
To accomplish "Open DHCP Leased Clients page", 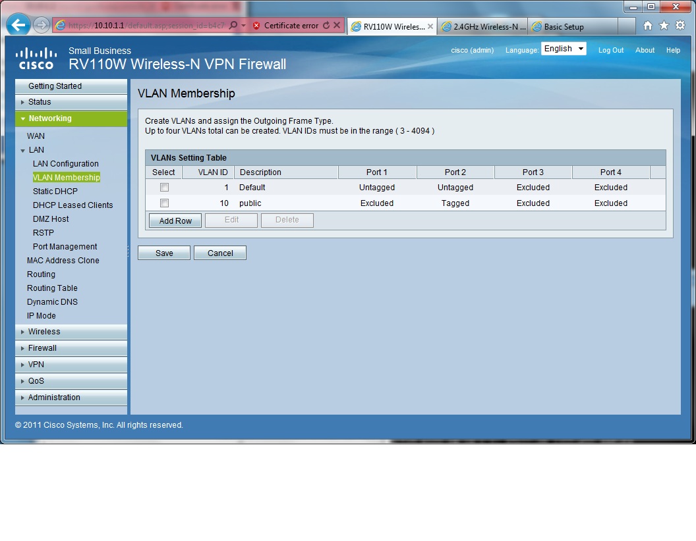I will 72,205.
